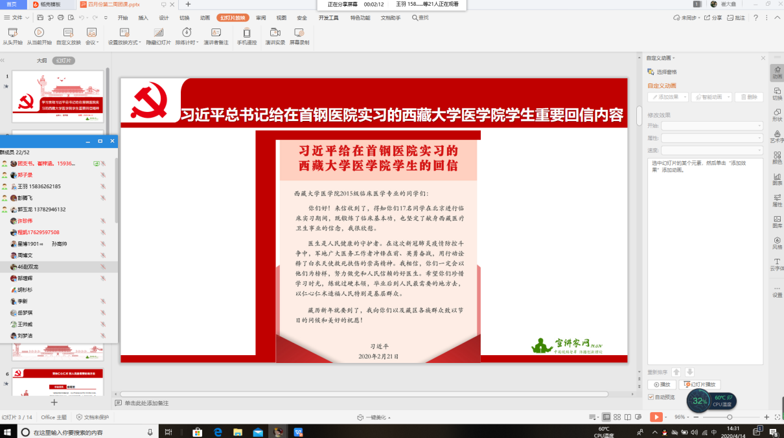Click the 幻灯片播放 button in animation panel
This screenshot has width=784, height=438.
[700, 384]
